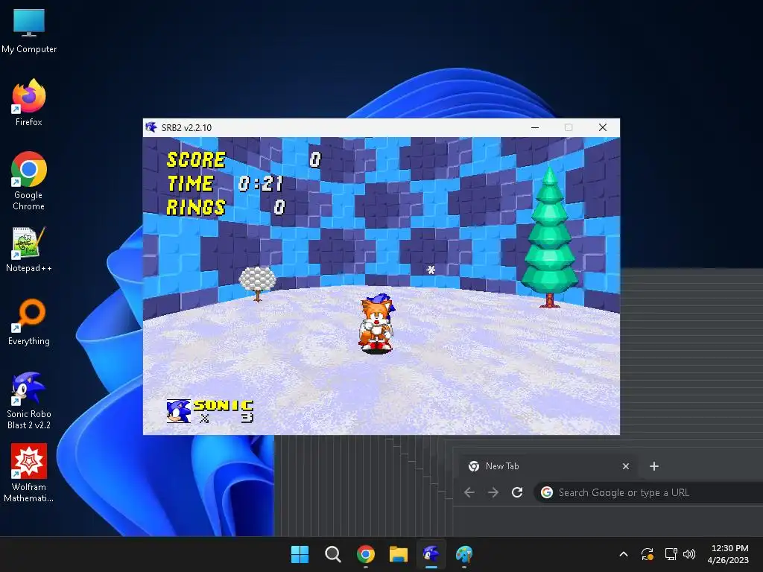This screenshot has height=572, width=763.
Task: Show hidden system tray icons
Action: point(624,554)
